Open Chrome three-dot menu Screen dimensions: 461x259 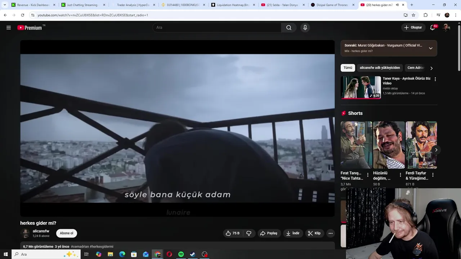point(456,15)
